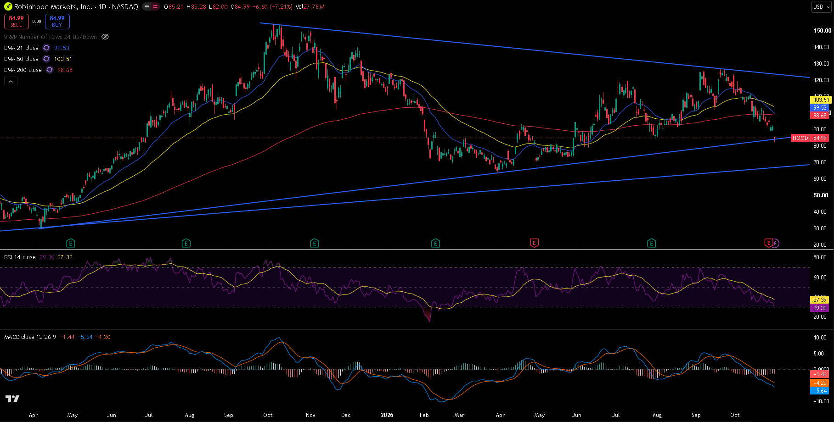Click the red earnings E marker near May 2026
Image resolution: width=834 pixels, height=422 pixels.
point(534,243)
